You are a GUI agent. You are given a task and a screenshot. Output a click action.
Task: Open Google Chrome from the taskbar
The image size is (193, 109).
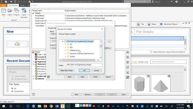click(x=51, y=106)
